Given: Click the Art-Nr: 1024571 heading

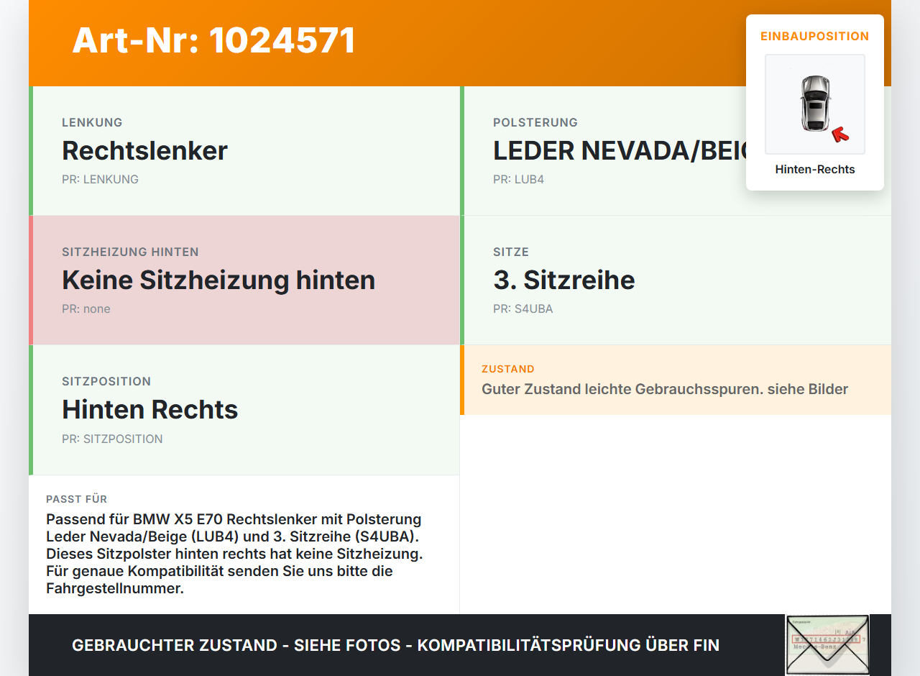Looking at the screenshot, I should (213, 41).
